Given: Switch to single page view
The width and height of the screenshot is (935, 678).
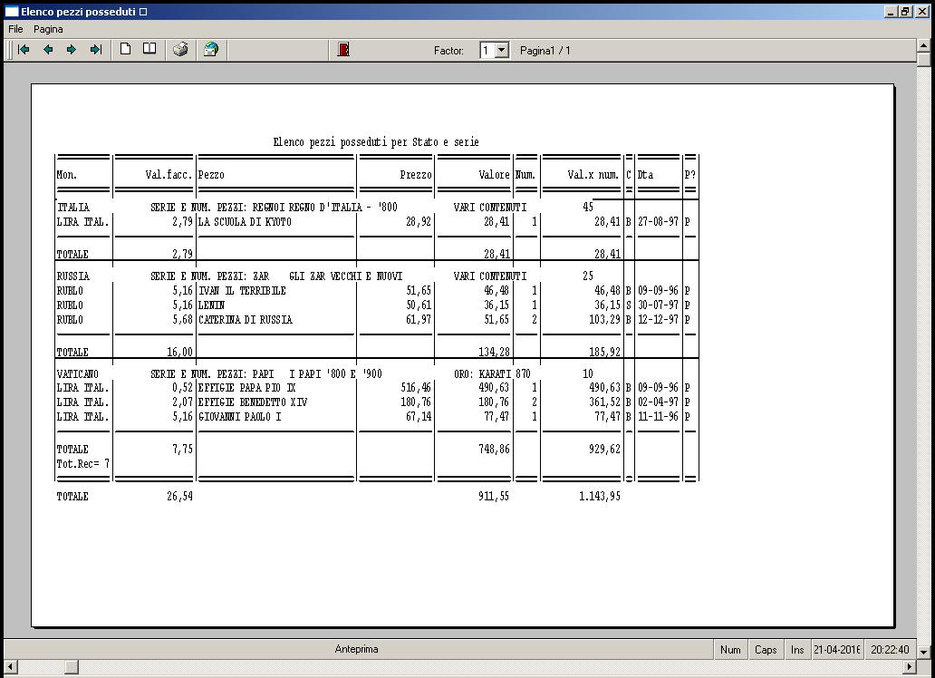Looking at the screenshot, I should [x=125, y=49].
